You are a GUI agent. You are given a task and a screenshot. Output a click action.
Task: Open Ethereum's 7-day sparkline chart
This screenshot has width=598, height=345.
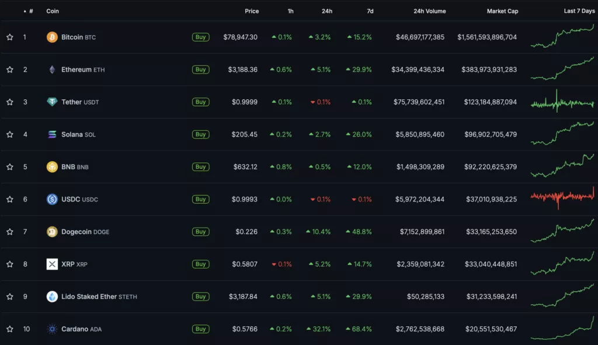pyautogui.click(x=562, y=69)
